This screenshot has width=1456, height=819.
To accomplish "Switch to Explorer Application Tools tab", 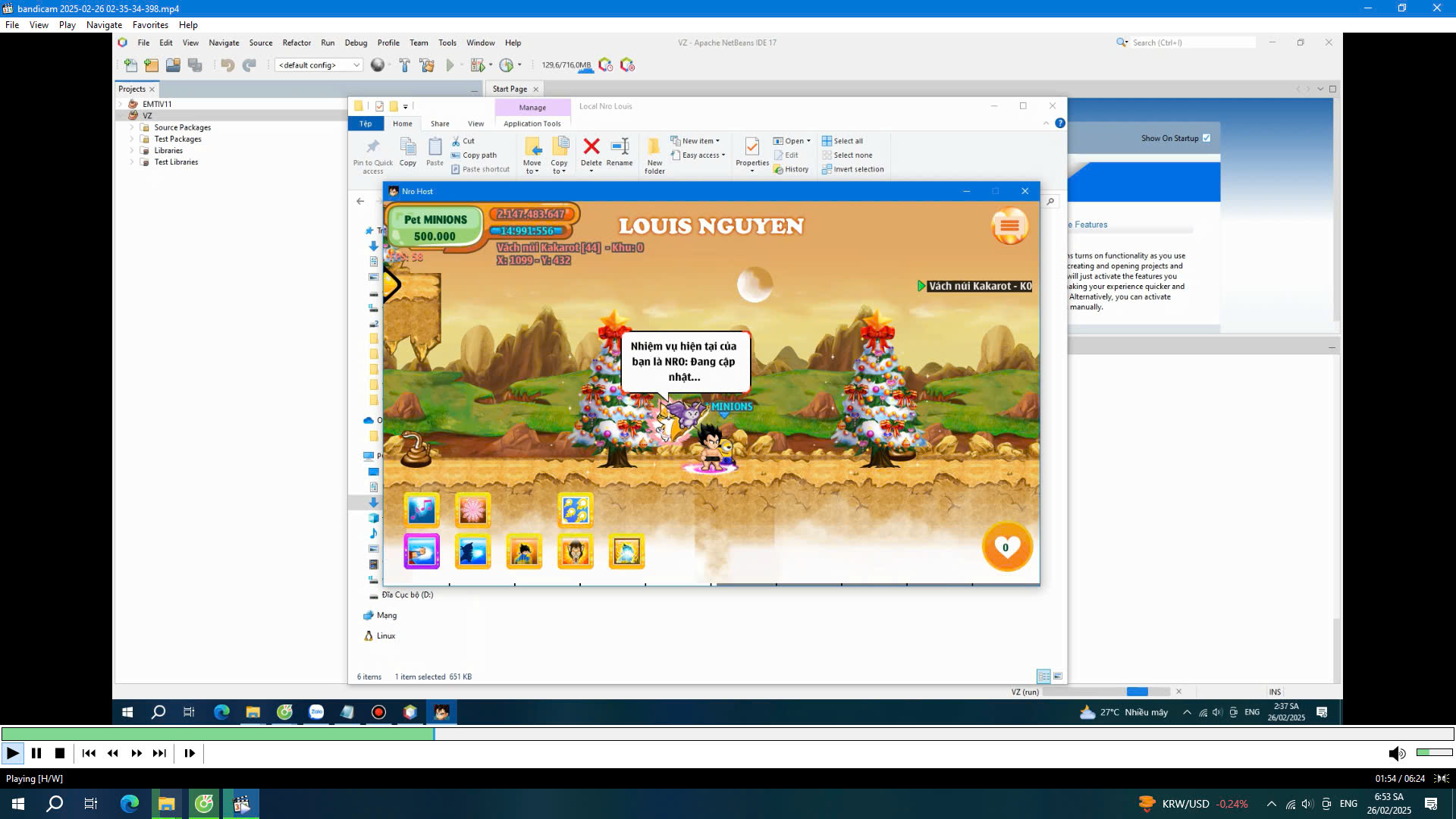I will click(x=532, y=124).
